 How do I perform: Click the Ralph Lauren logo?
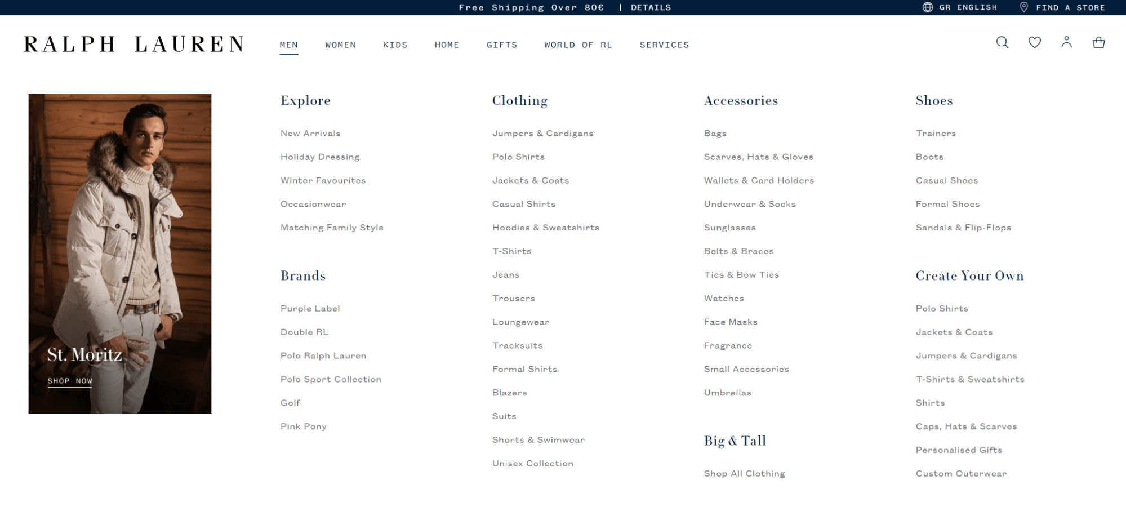click(x=134, y=44)
